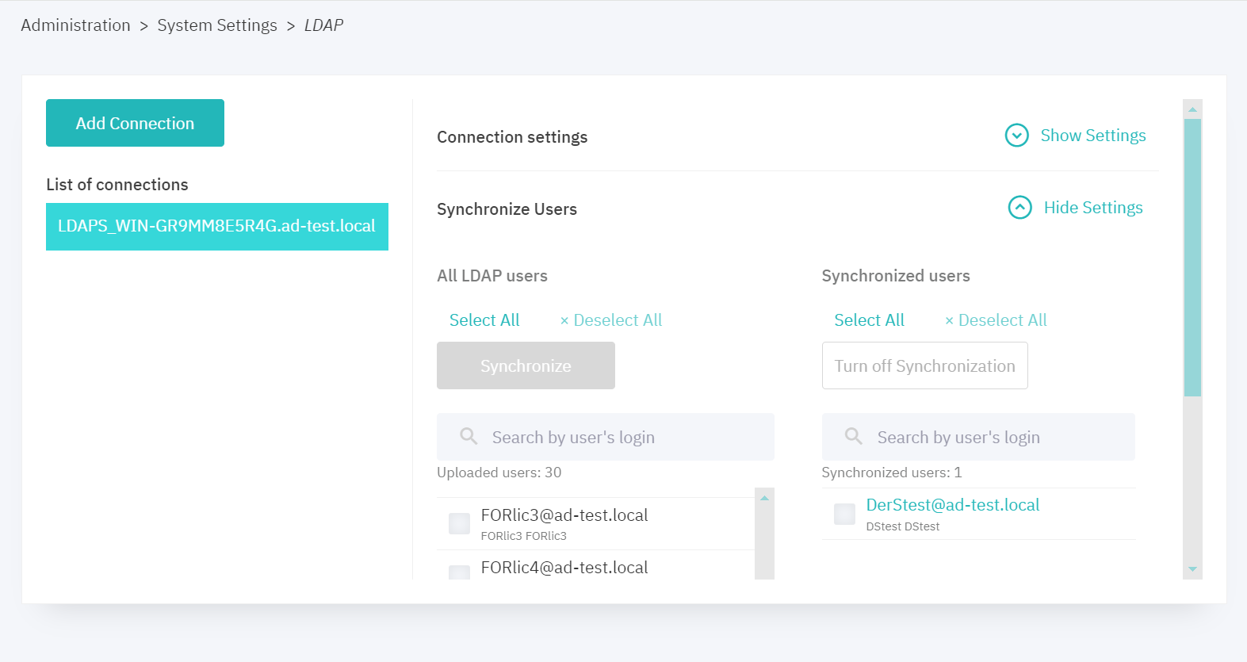Image resolution: width=1247 pixels, height=662 pixels.
Task: Expand Connection settings via Show Settings chevron
Action: (1016, 136)
